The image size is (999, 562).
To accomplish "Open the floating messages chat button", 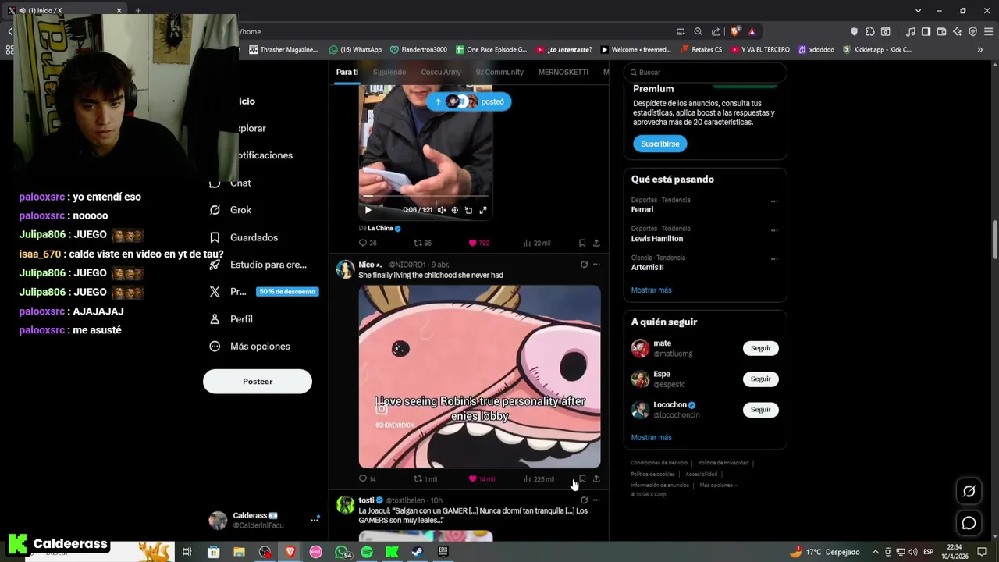I will point(969,523).
